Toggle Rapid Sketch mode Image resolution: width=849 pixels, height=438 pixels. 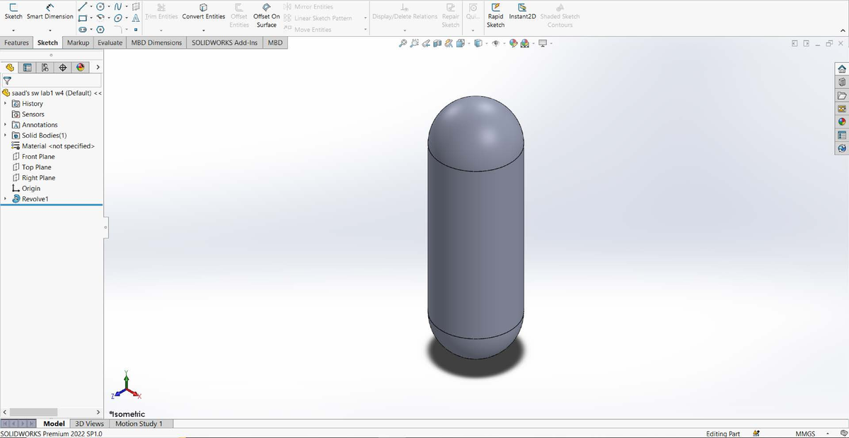coord(495,16)
